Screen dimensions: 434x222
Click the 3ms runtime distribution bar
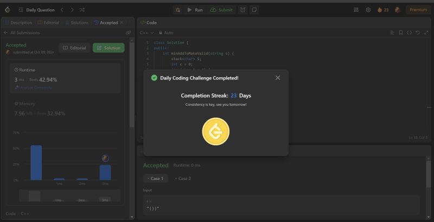point(105,173)
